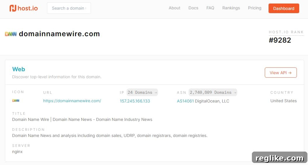View the Pricing page

[x=255, y=8]
